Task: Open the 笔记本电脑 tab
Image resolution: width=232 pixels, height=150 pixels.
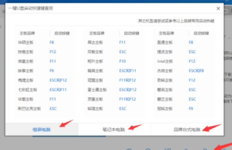Action: 115,130
